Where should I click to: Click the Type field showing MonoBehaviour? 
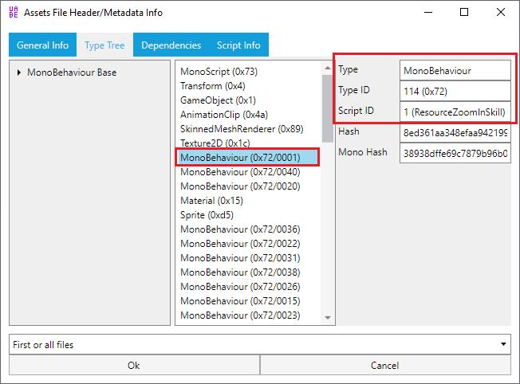(x=455, y=70)
